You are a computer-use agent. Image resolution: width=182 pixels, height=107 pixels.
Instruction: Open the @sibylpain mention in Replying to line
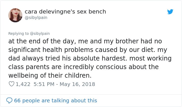pos(40,34)
